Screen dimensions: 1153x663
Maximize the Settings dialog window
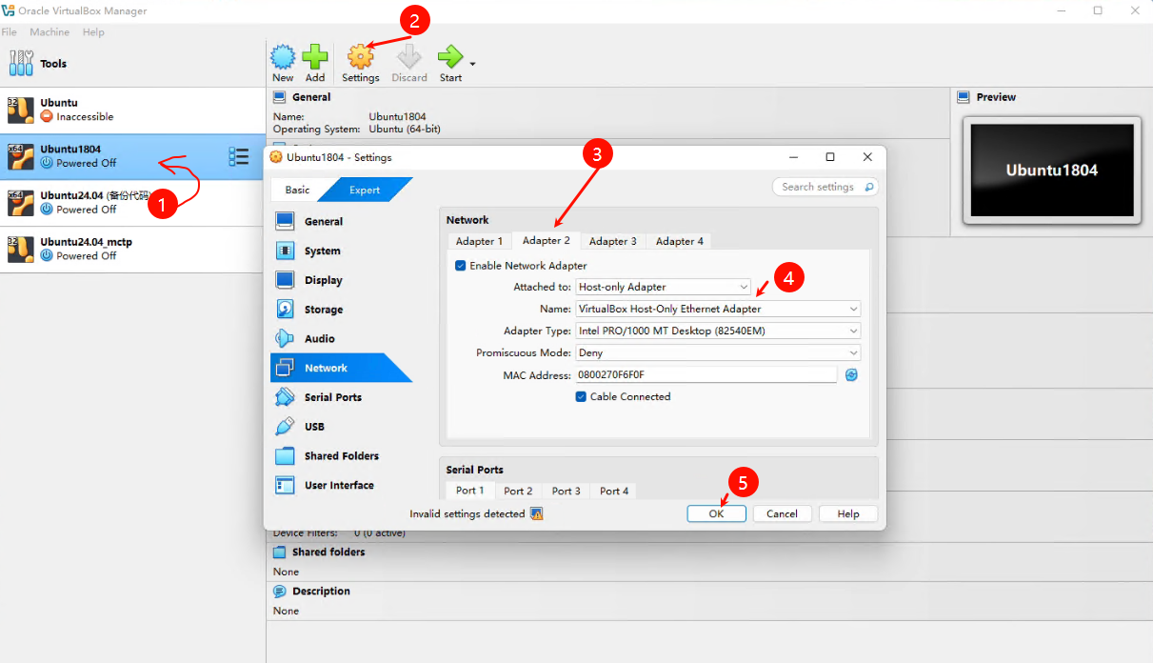click(830, 157)
